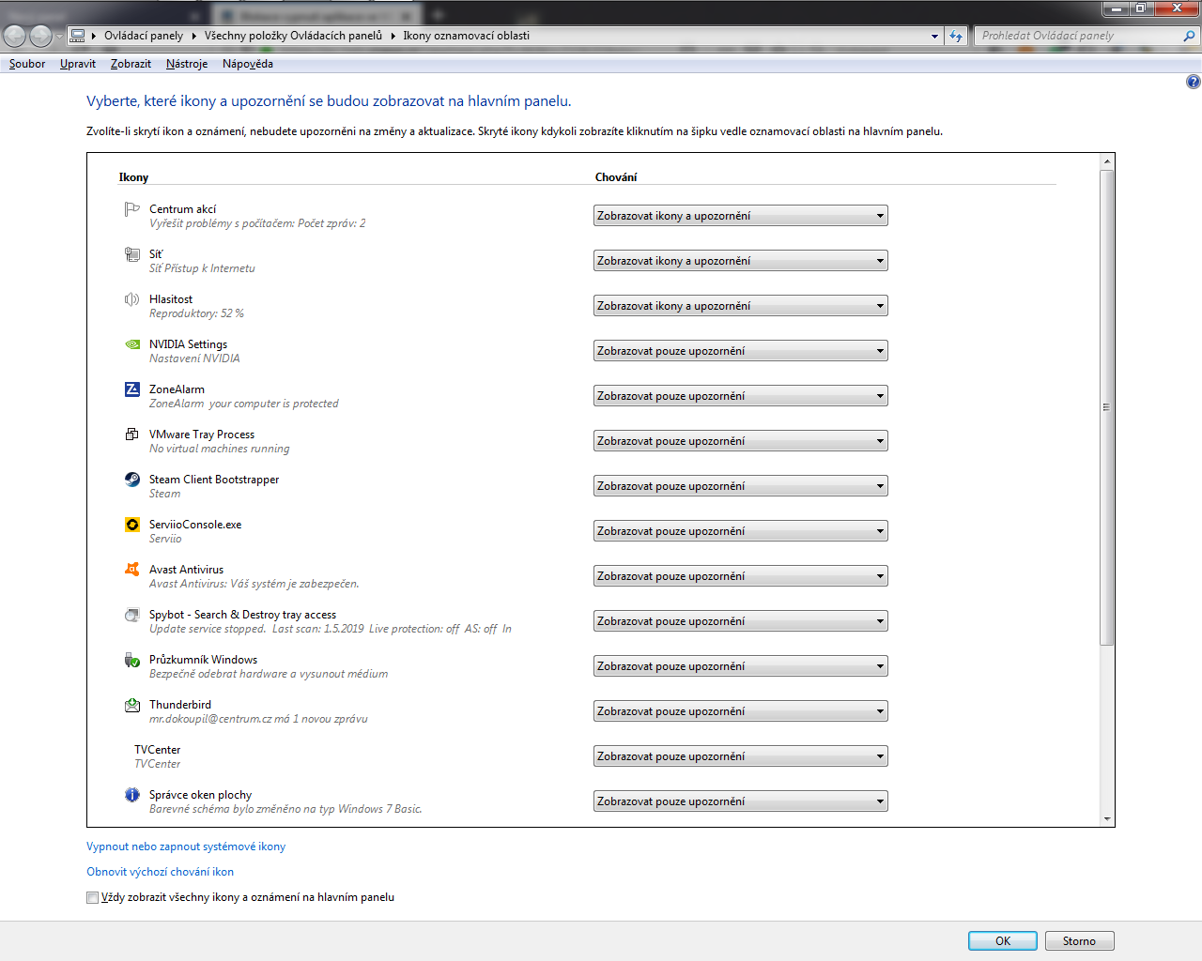Open behavior dropdown for VMware Tray Process
This screenshot has width=1202, height=961.
coord(741,441)
